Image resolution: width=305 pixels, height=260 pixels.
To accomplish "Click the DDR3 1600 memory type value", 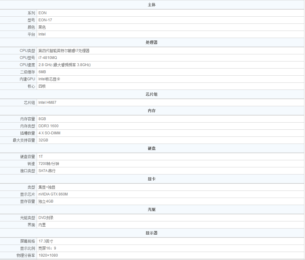I will [x=48, y=126].
